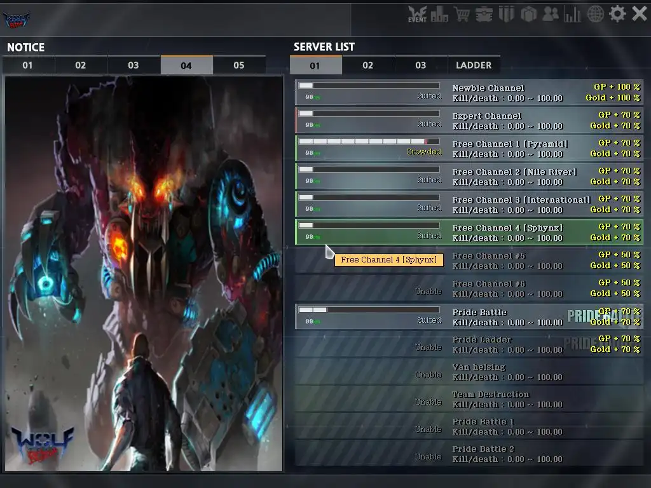Open the Event icon in top toolbar
This screenshot has height=488, width=651.
[x=417, y=14]
